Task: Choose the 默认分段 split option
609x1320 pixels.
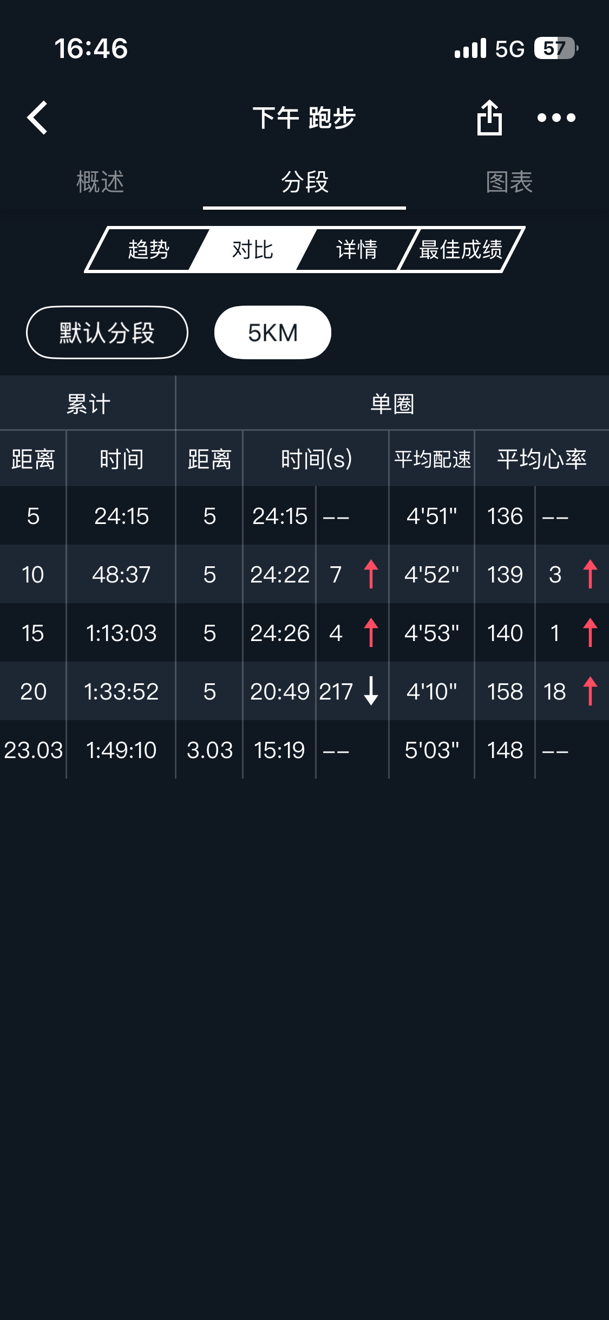Action: (x=107, y=333)
